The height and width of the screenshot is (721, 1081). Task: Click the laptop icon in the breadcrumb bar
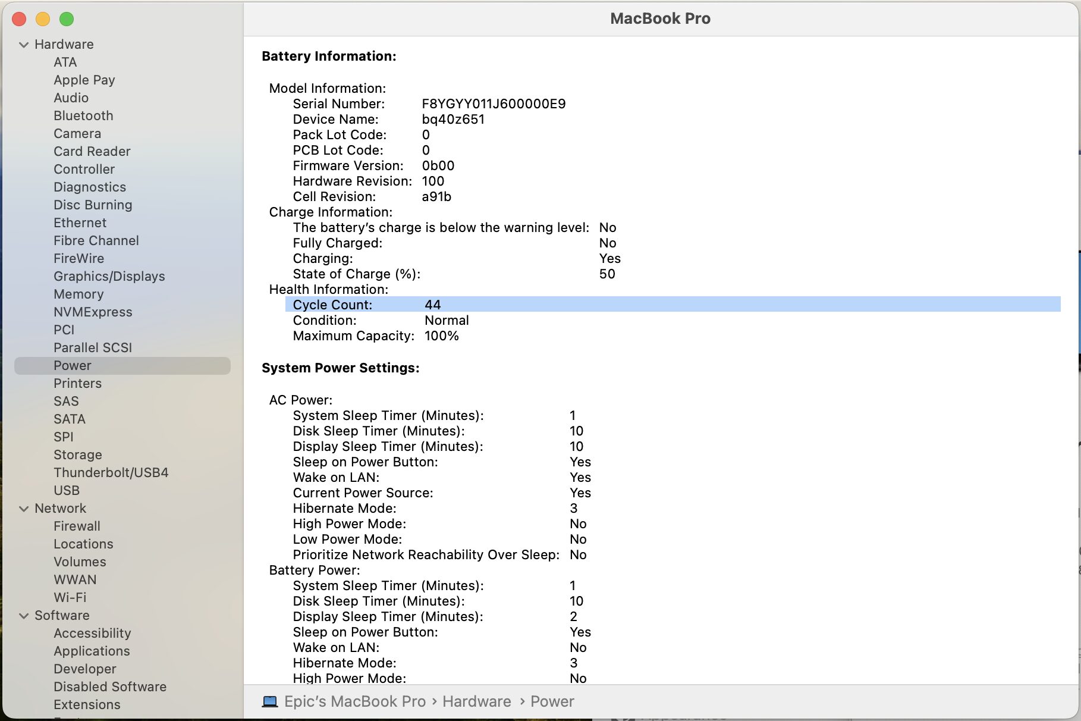pos(271,701)
